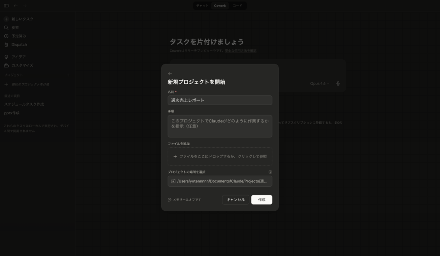
Task: Open 予定済み scheduled tasks via clock icon
Action: tap(6, 36)
